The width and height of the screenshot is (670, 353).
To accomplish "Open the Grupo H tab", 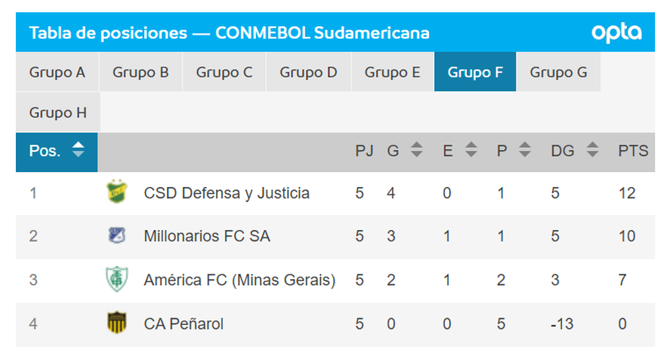I will coord(58,113).
